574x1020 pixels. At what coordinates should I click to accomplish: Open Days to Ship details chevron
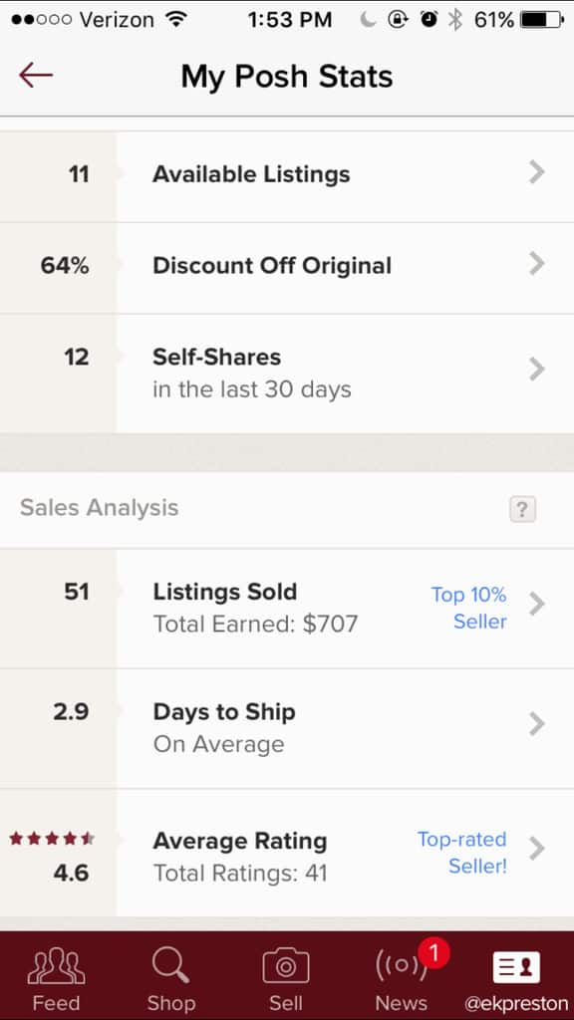[537, 724]
